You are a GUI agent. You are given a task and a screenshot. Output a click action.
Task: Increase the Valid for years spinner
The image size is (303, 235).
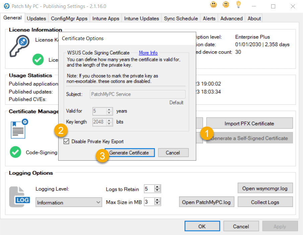[109, 109]
